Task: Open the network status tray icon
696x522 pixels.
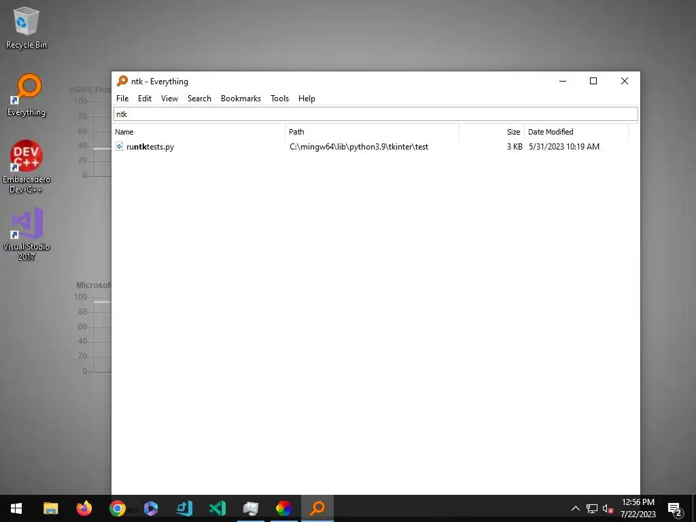Action: click(592, 508)
